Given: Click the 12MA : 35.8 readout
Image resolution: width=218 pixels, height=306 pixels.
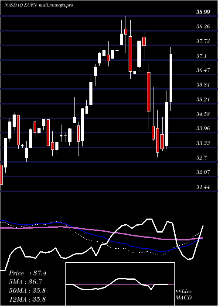Looking at the screenshot, I should coord(27,299).
